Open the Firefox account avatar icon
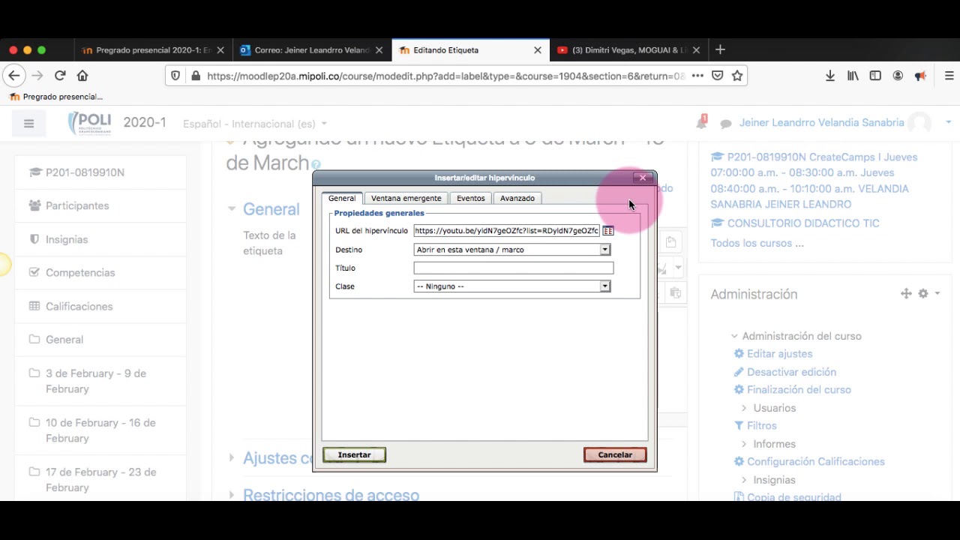The width and height of the screenshot is (960, 540). [898, 76]
